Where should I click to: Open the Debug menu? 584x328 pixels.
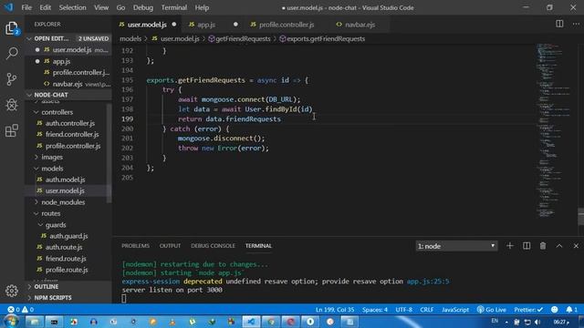pyautogui.click(x=143, y=7)
